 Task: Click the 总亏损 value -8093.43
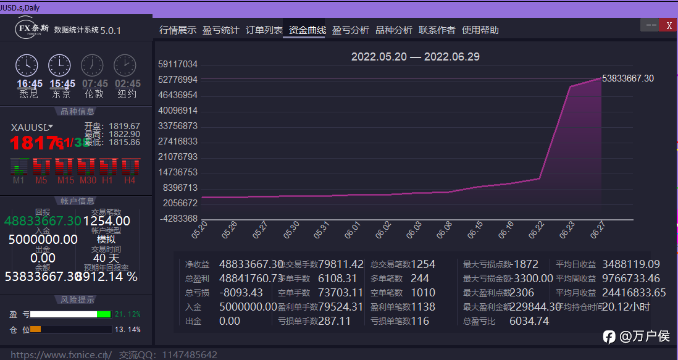pos(241,293)
